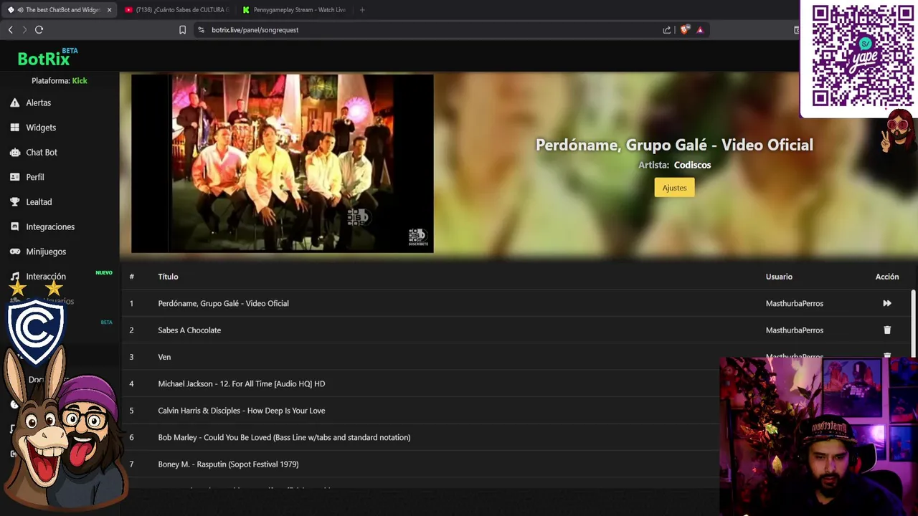Viewport: 918px width, 516px height.
Task: Select the song titled Ven
Action: (x=164, y=357)
